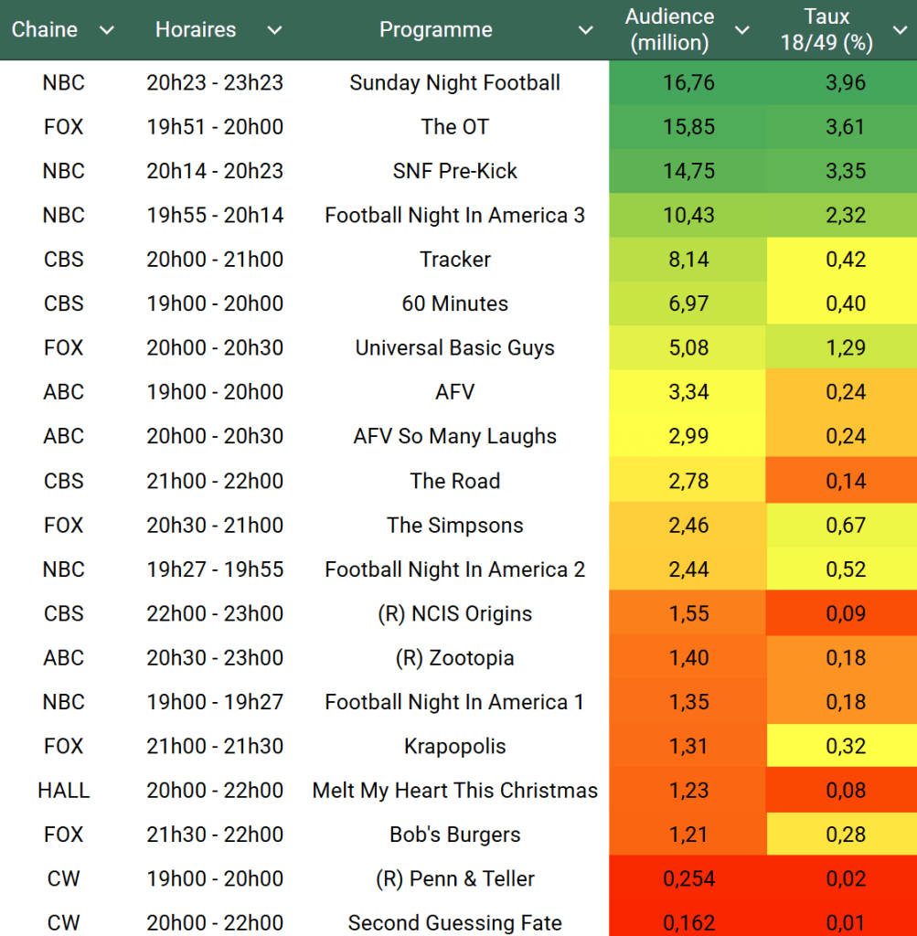Image resolution: width=917 pixels, height=936 pixels.
Task: Select the Tracker programme cell
Action: point(454,260)
